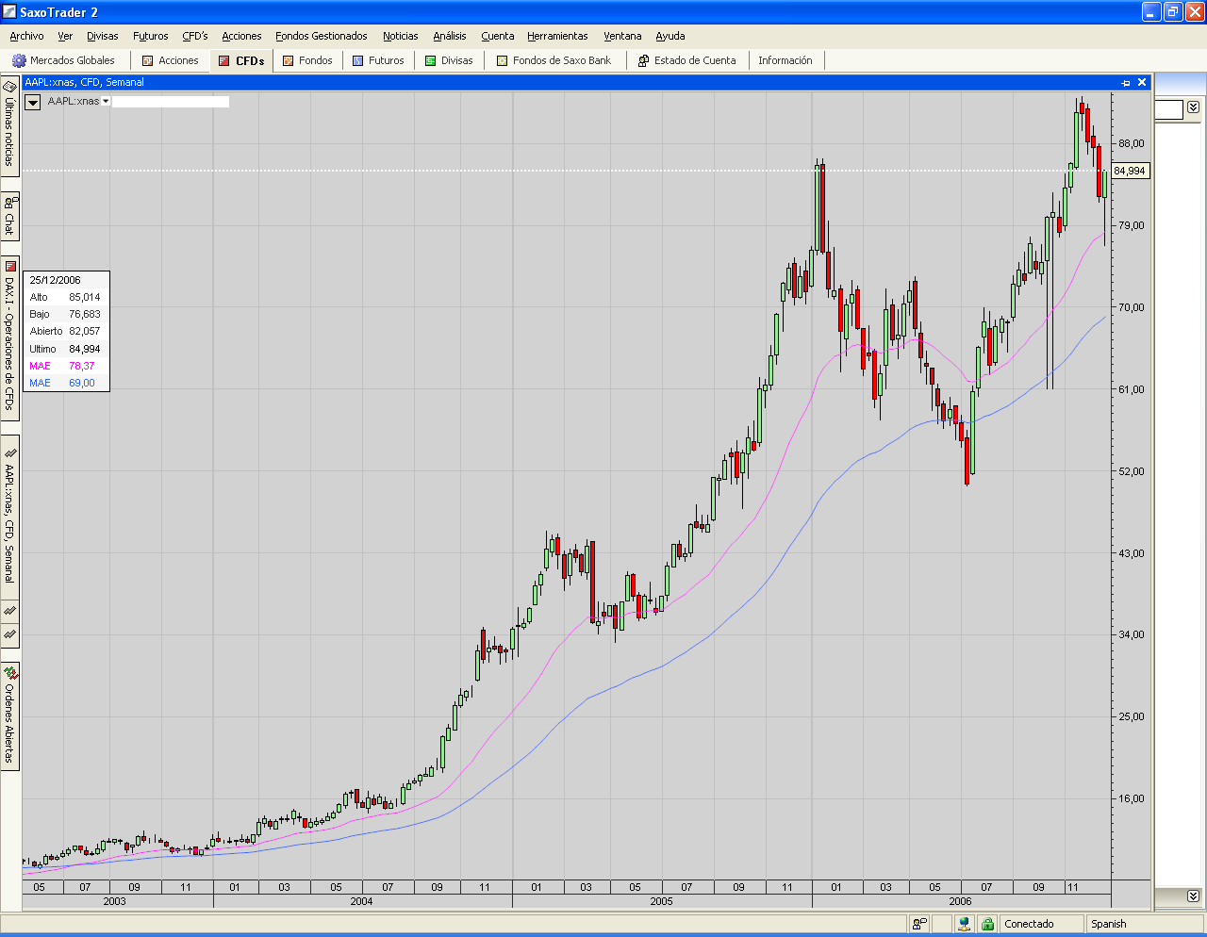
Task: Pin the AAPL chart window
Action: pyautogui.click(x=1125, y=83)
